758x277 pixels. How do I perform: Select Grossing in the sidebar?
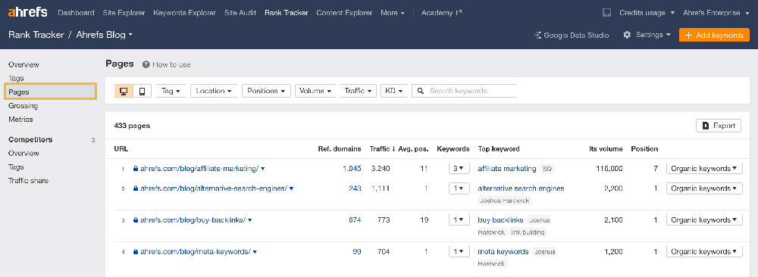coord(23,106)
